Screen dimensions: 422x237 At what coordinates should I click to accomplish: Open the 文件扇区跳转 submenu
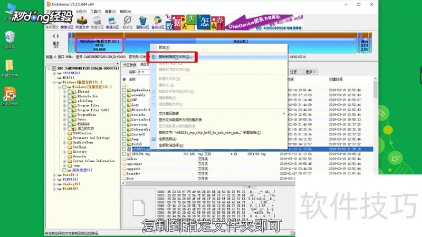[x=218, y=113]
